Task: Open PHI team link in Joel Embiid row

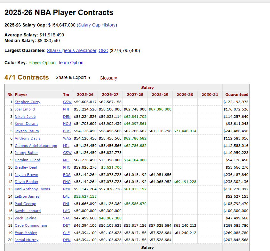Action: (x=66, y=109)
